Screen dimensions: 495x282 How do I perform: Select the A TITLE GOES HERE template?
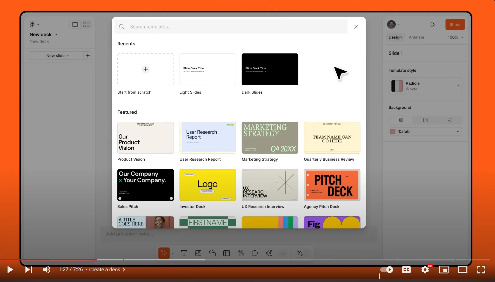[146, 222]
